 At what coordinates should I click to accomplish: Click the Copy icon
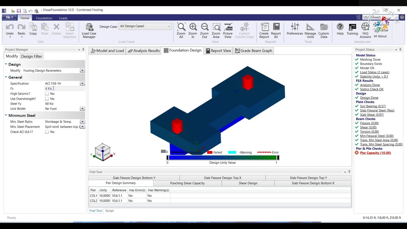coord(33,27)
